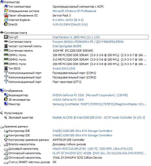Open the Award (09/21/04) BIOS link
This screenshot has width=151, height=166.
pos(64,68)
